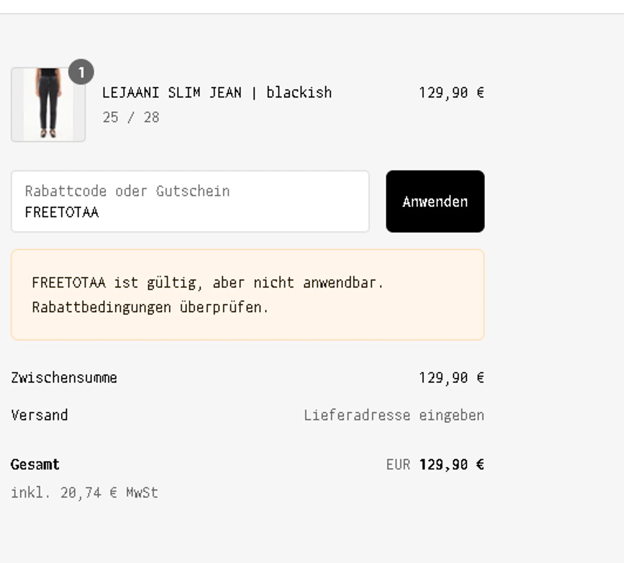Click the bold total amount 129,90 €
Viewport: 624px width, 563px height.
451,464
